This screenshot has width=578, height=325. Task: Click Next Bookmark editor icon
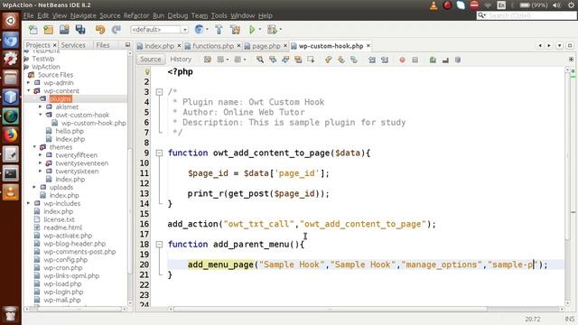341,60
